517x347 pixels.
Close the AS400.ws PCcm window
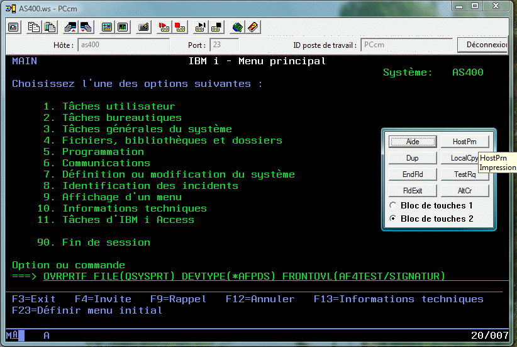(496, 6)
